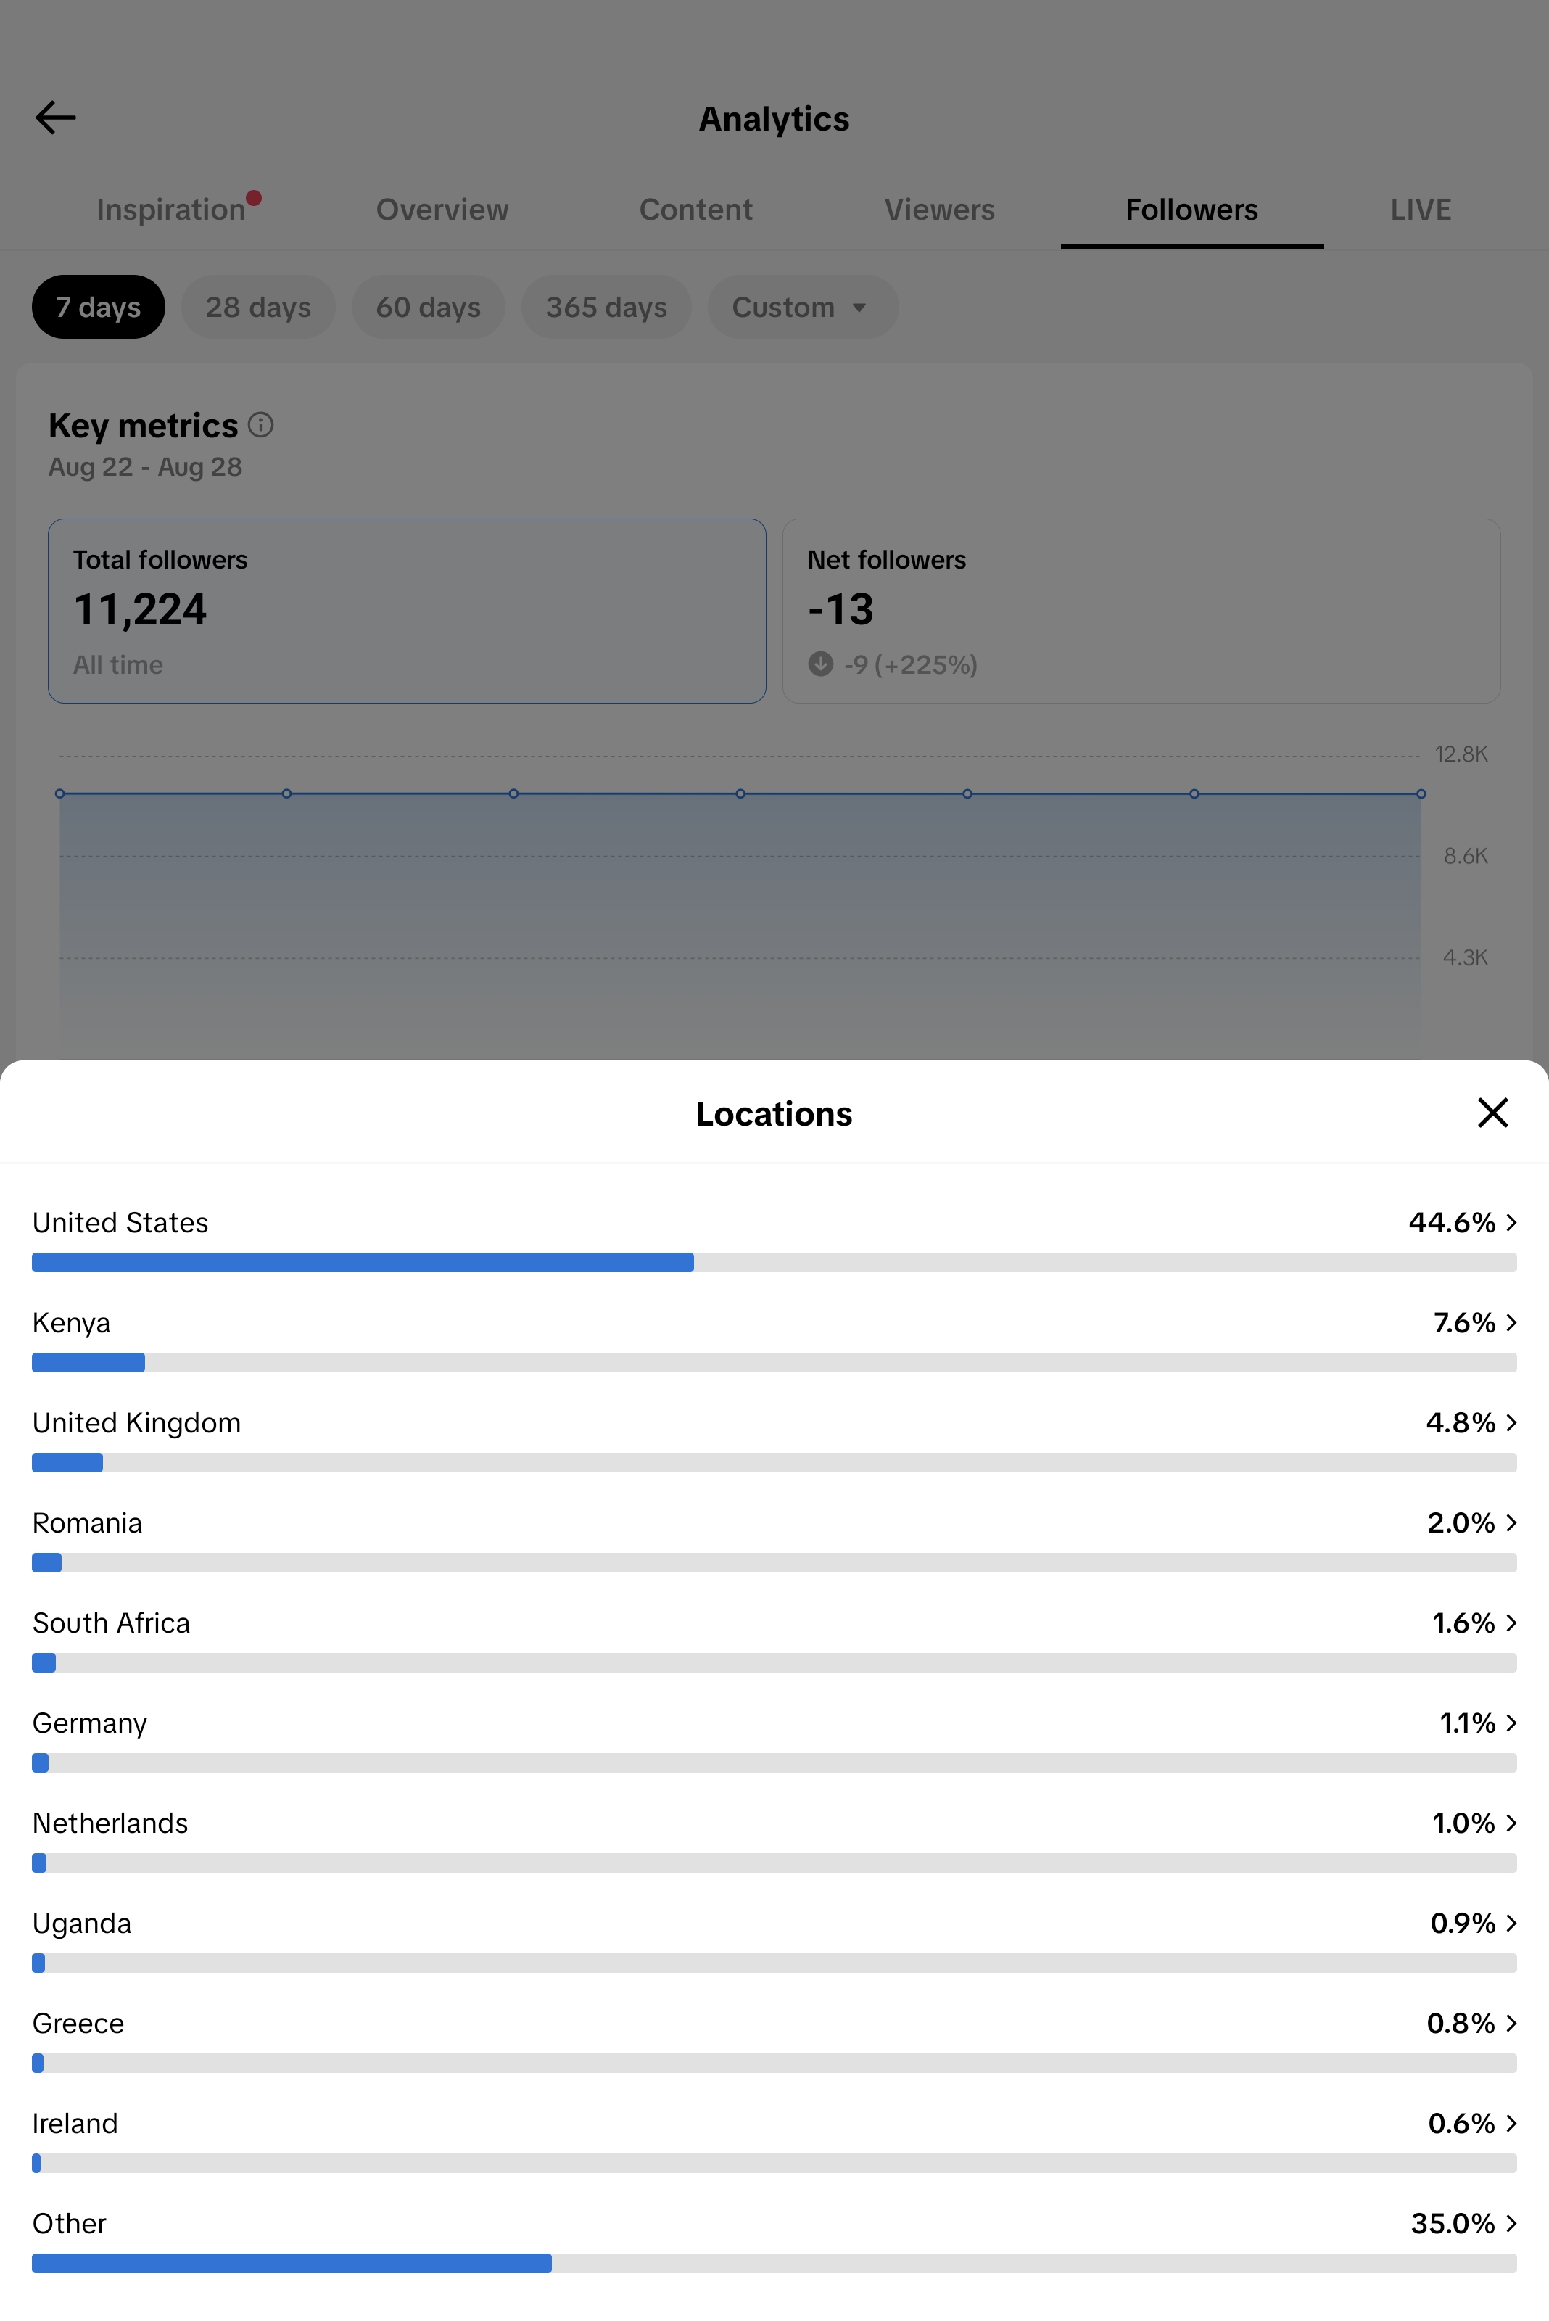Close the Locations panel
The height and width of the screenshot is (2321, 1549).
pyautogui.click(x=1492, y=1113)
